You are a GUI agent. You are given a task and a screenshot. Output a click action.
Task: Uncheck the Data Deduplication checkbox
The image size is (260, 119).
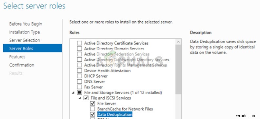(x=92, y=114)
